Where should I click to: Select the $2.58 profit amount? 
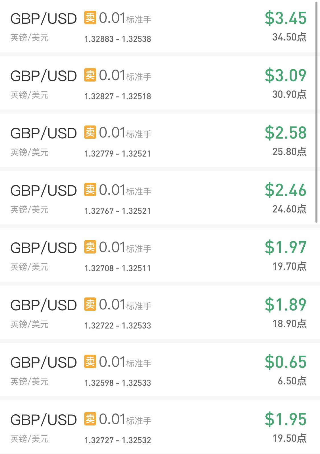point(286,133)
